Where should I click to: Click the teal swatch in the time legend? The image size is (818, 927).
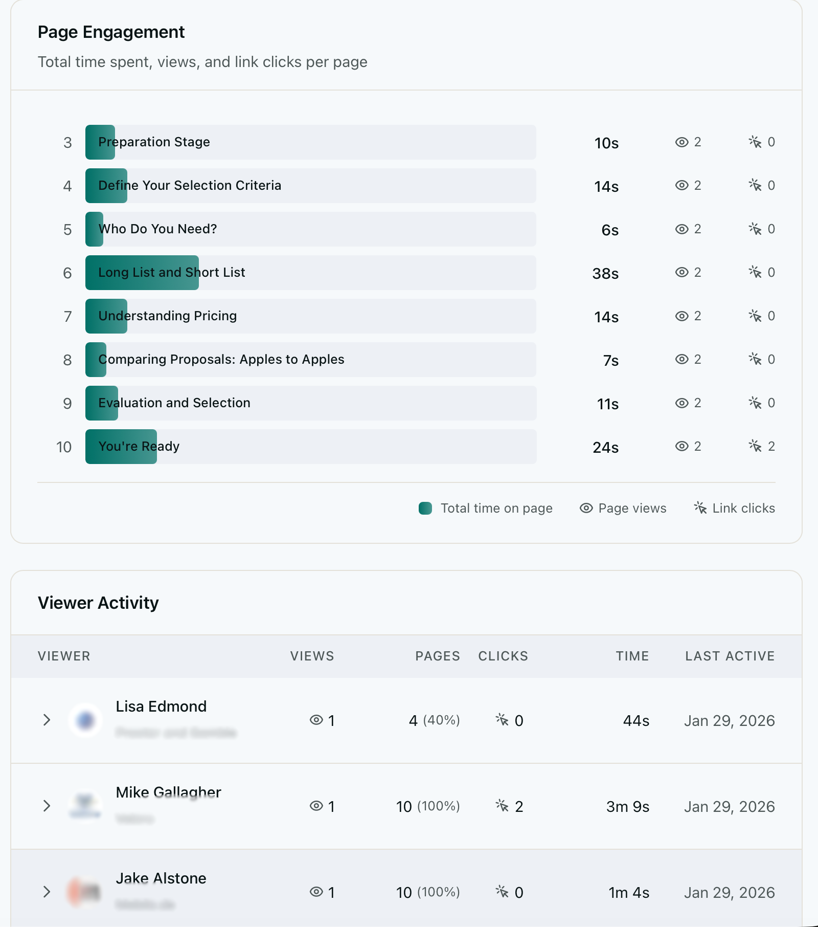(x=425, y=508)
